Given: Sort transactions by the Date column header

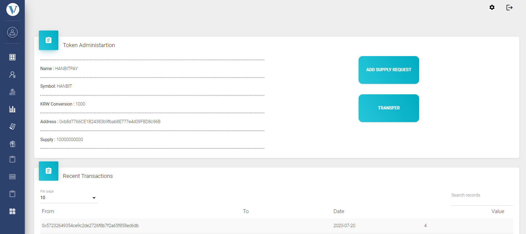Looking at the screenshot, I should (x=339, y=211).
